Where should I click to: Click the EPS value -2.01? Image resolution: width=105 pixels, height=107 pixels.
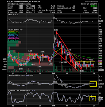pos(52,8)
